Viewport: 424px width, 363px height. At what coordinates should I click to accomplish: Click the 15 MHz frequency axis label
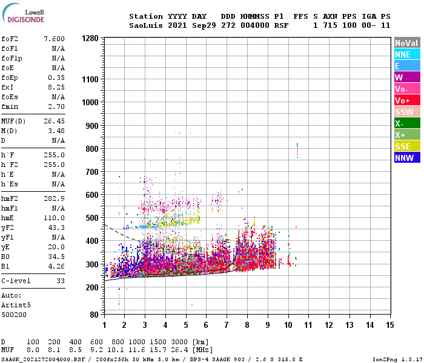(x=390, y=325)
